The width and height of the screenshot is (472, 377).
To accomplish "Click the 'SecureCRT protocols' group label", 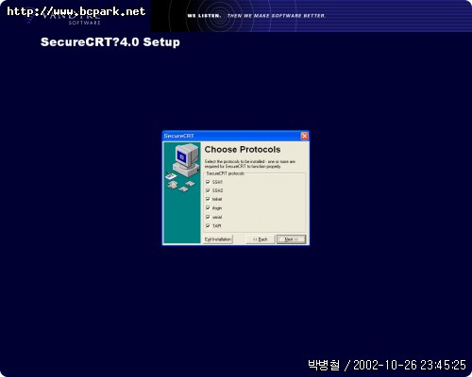I will click(226, 173).
